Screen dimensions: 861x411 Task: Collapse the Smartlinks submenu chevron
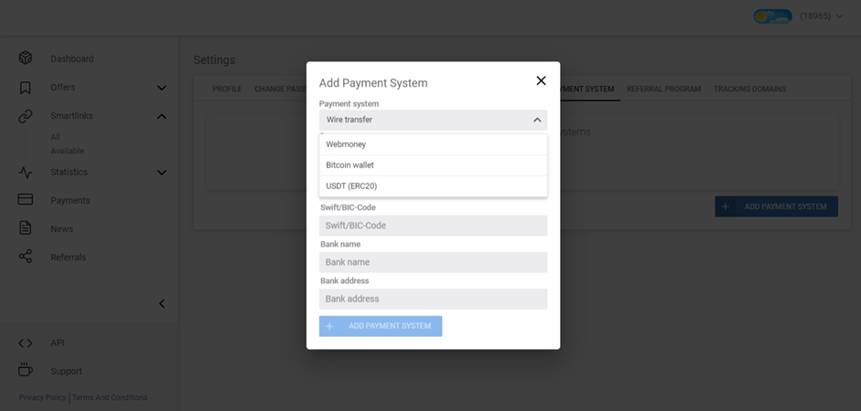[162, 116]
